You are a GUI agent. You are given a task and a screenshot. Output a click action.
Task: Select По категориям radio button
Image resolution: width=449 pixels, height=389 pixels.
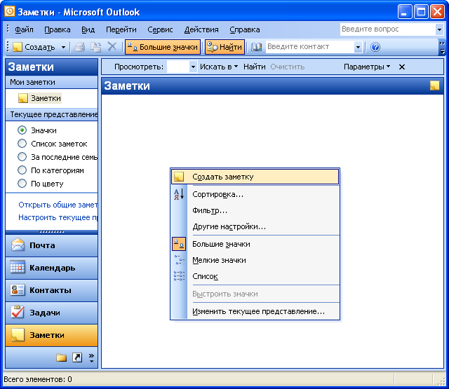[22, 170]
